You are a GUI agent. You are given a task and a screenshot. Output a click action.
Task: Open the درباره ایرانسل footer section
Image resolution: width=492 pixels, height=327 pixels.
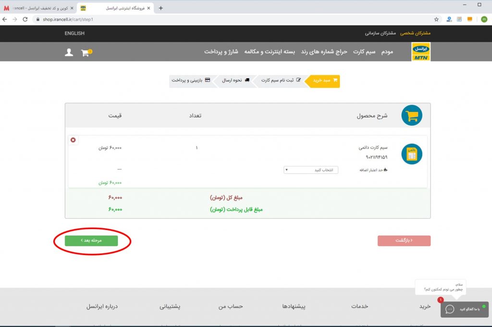click(102, 306)
